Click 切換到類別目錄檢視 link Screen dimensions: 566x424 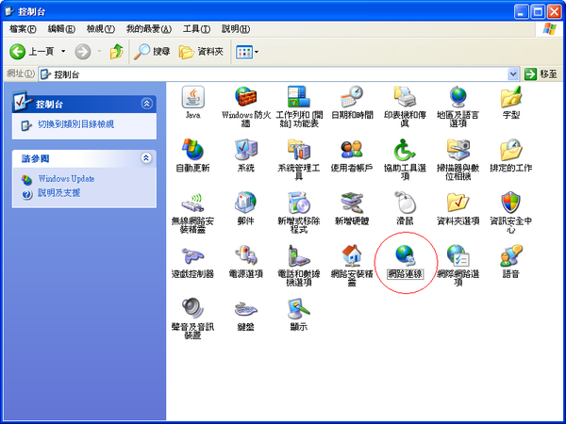click(x=75, y=124)
